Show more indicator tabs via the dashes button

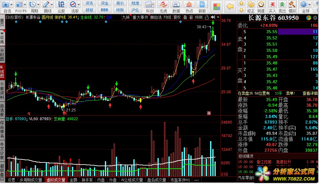(x=196, y=180)
